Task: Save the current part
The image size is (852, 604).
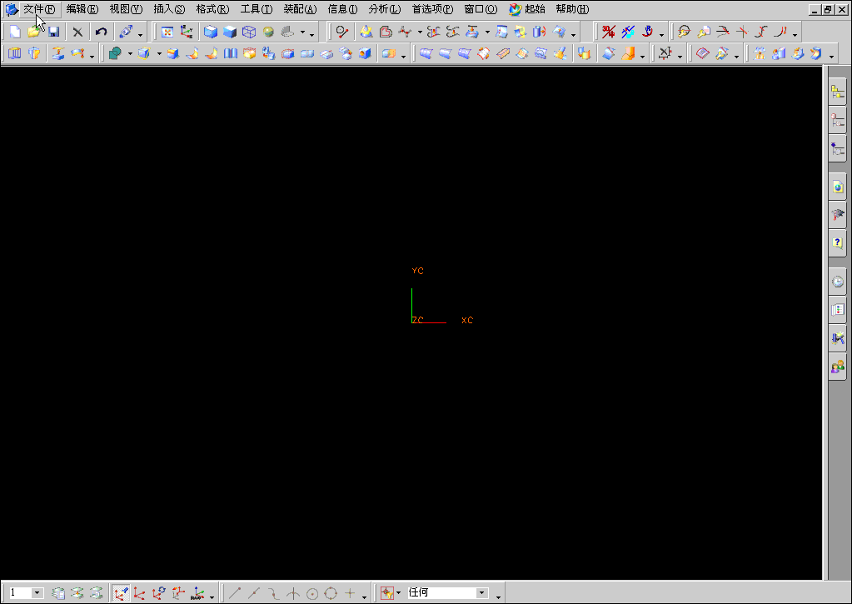Action: [53, 31]
